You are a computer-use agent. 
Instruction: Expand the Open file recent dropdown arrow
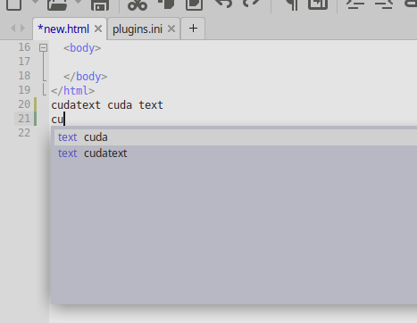(79, 2)
